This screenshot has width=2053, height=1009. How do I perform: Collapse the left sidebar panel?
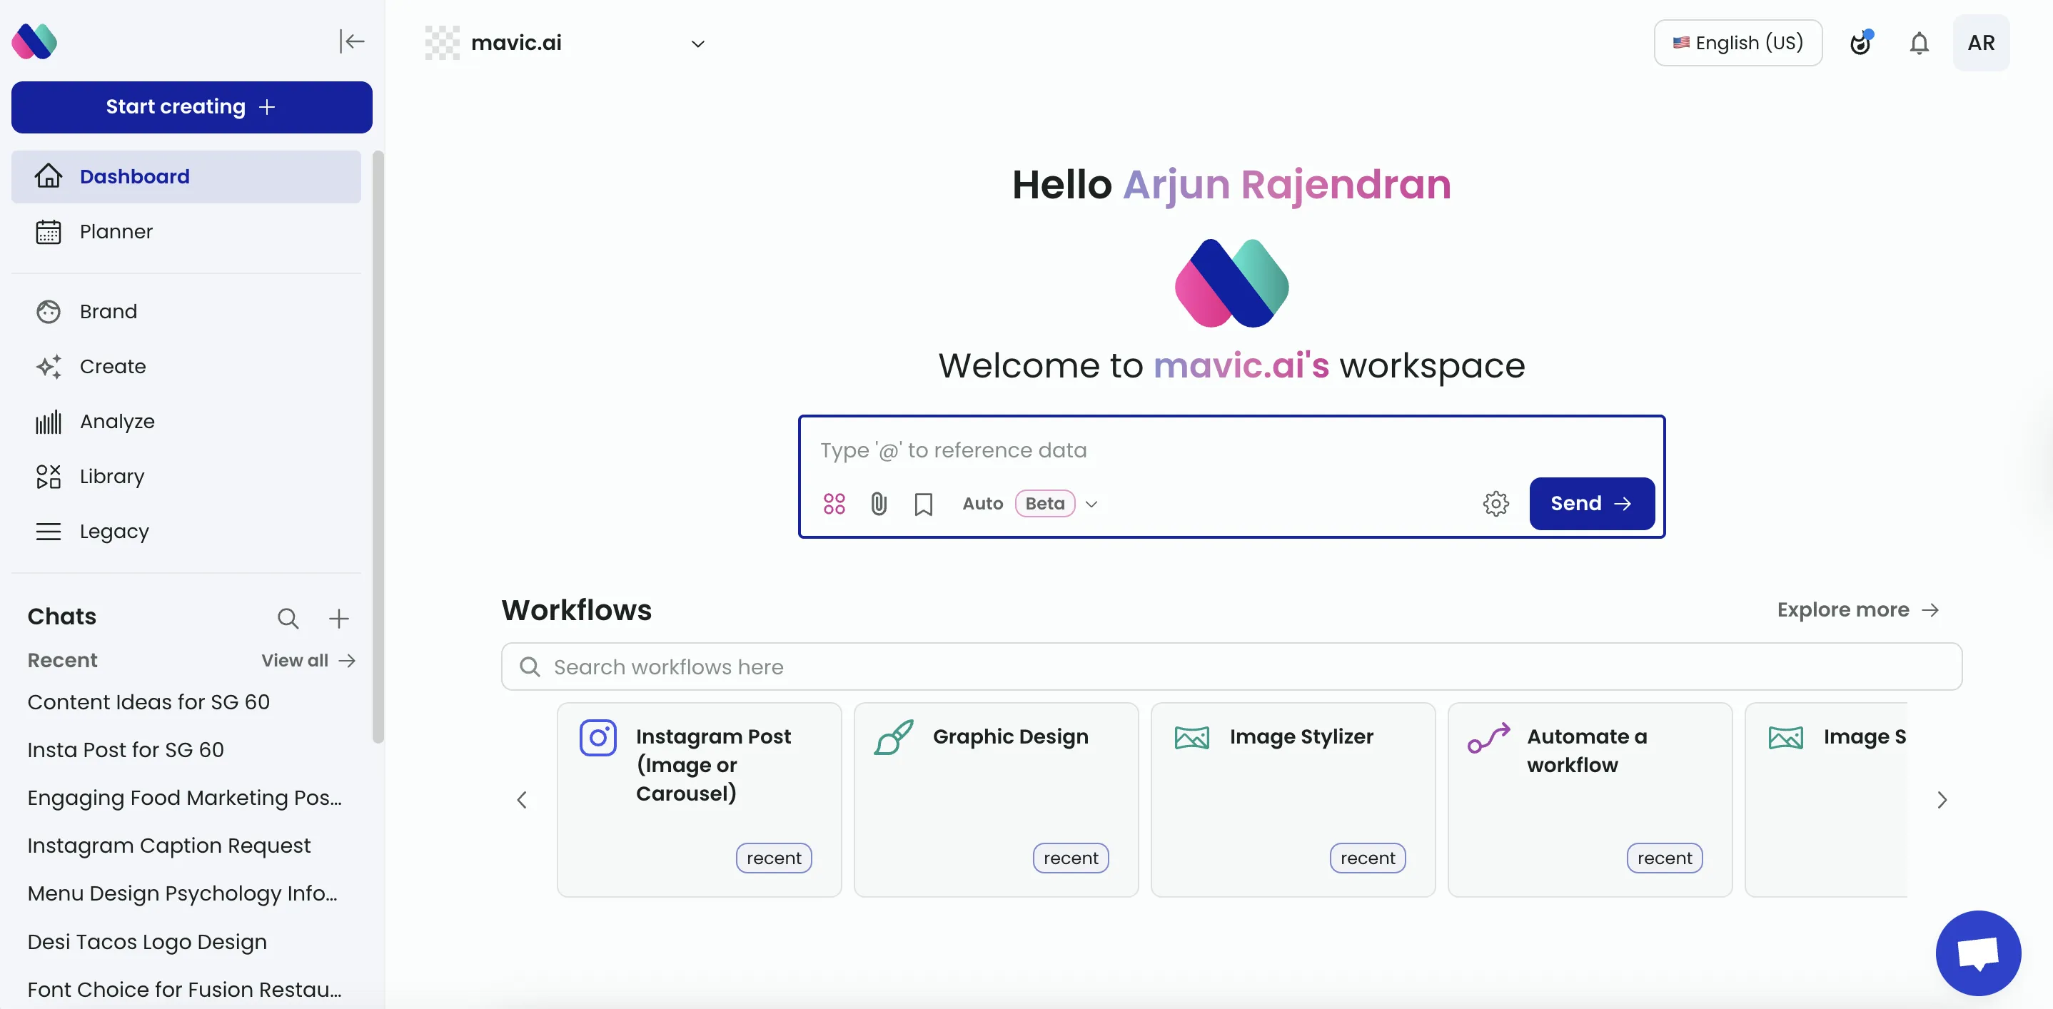tap(351, 41)
